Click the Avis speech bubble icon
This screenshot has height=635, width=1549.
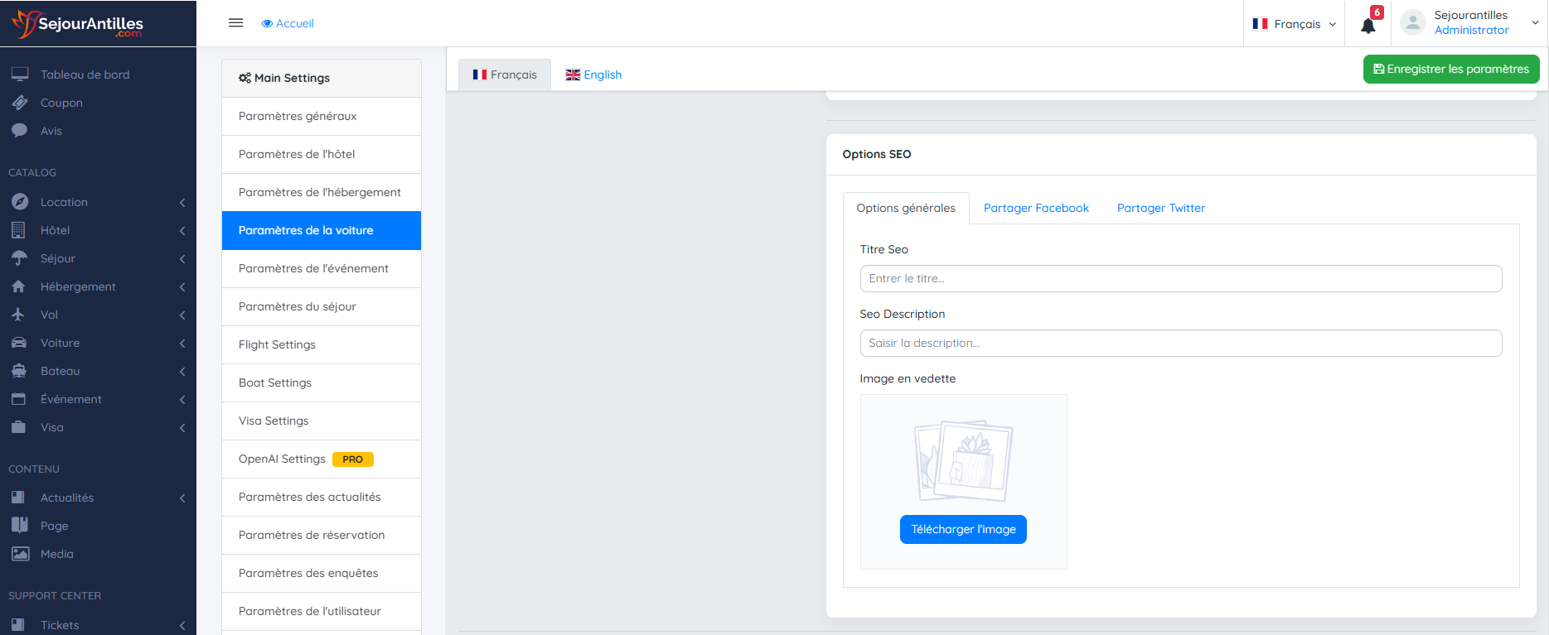pos(20,131)
